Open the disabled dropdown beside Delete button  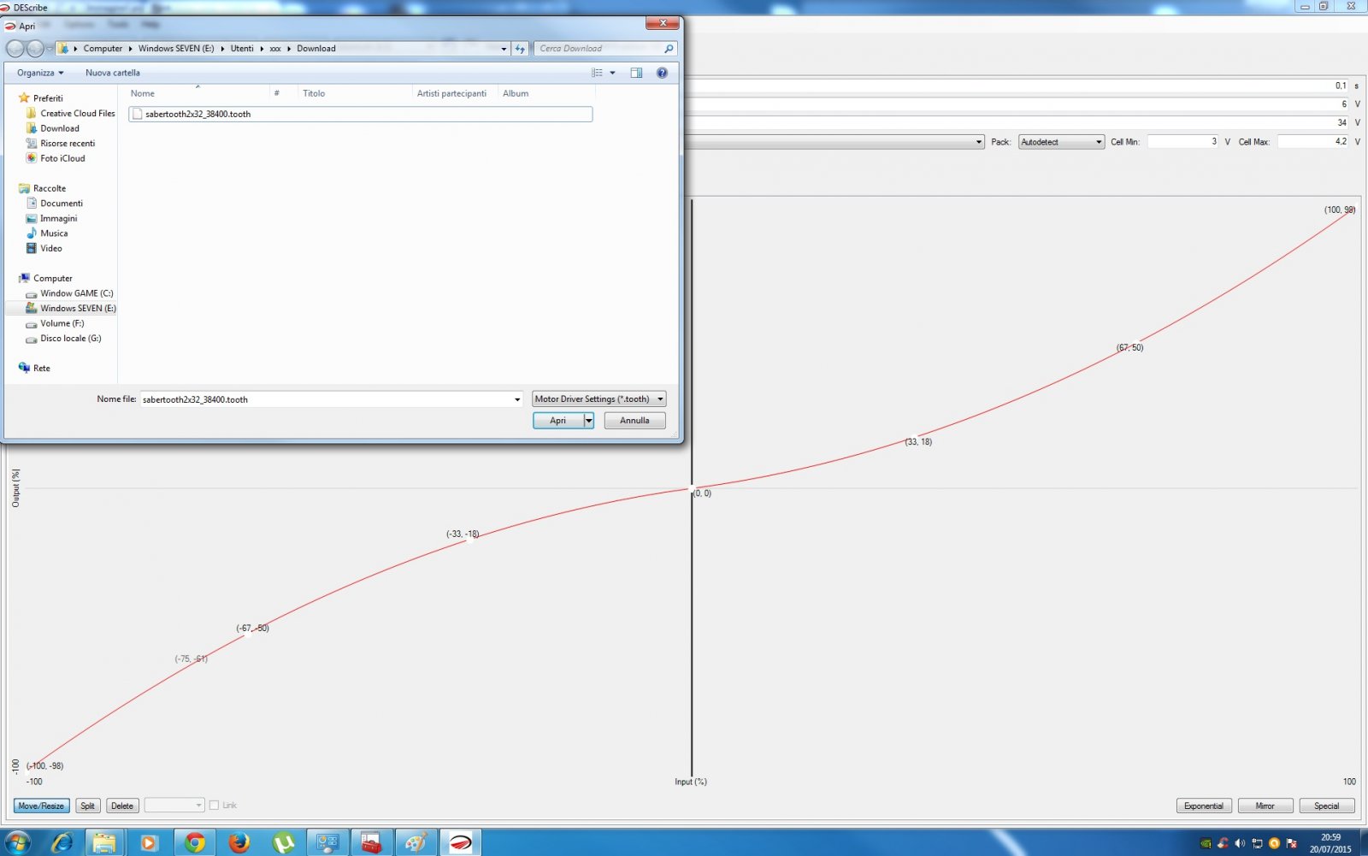pyautogui.click(x=174, y=806)
